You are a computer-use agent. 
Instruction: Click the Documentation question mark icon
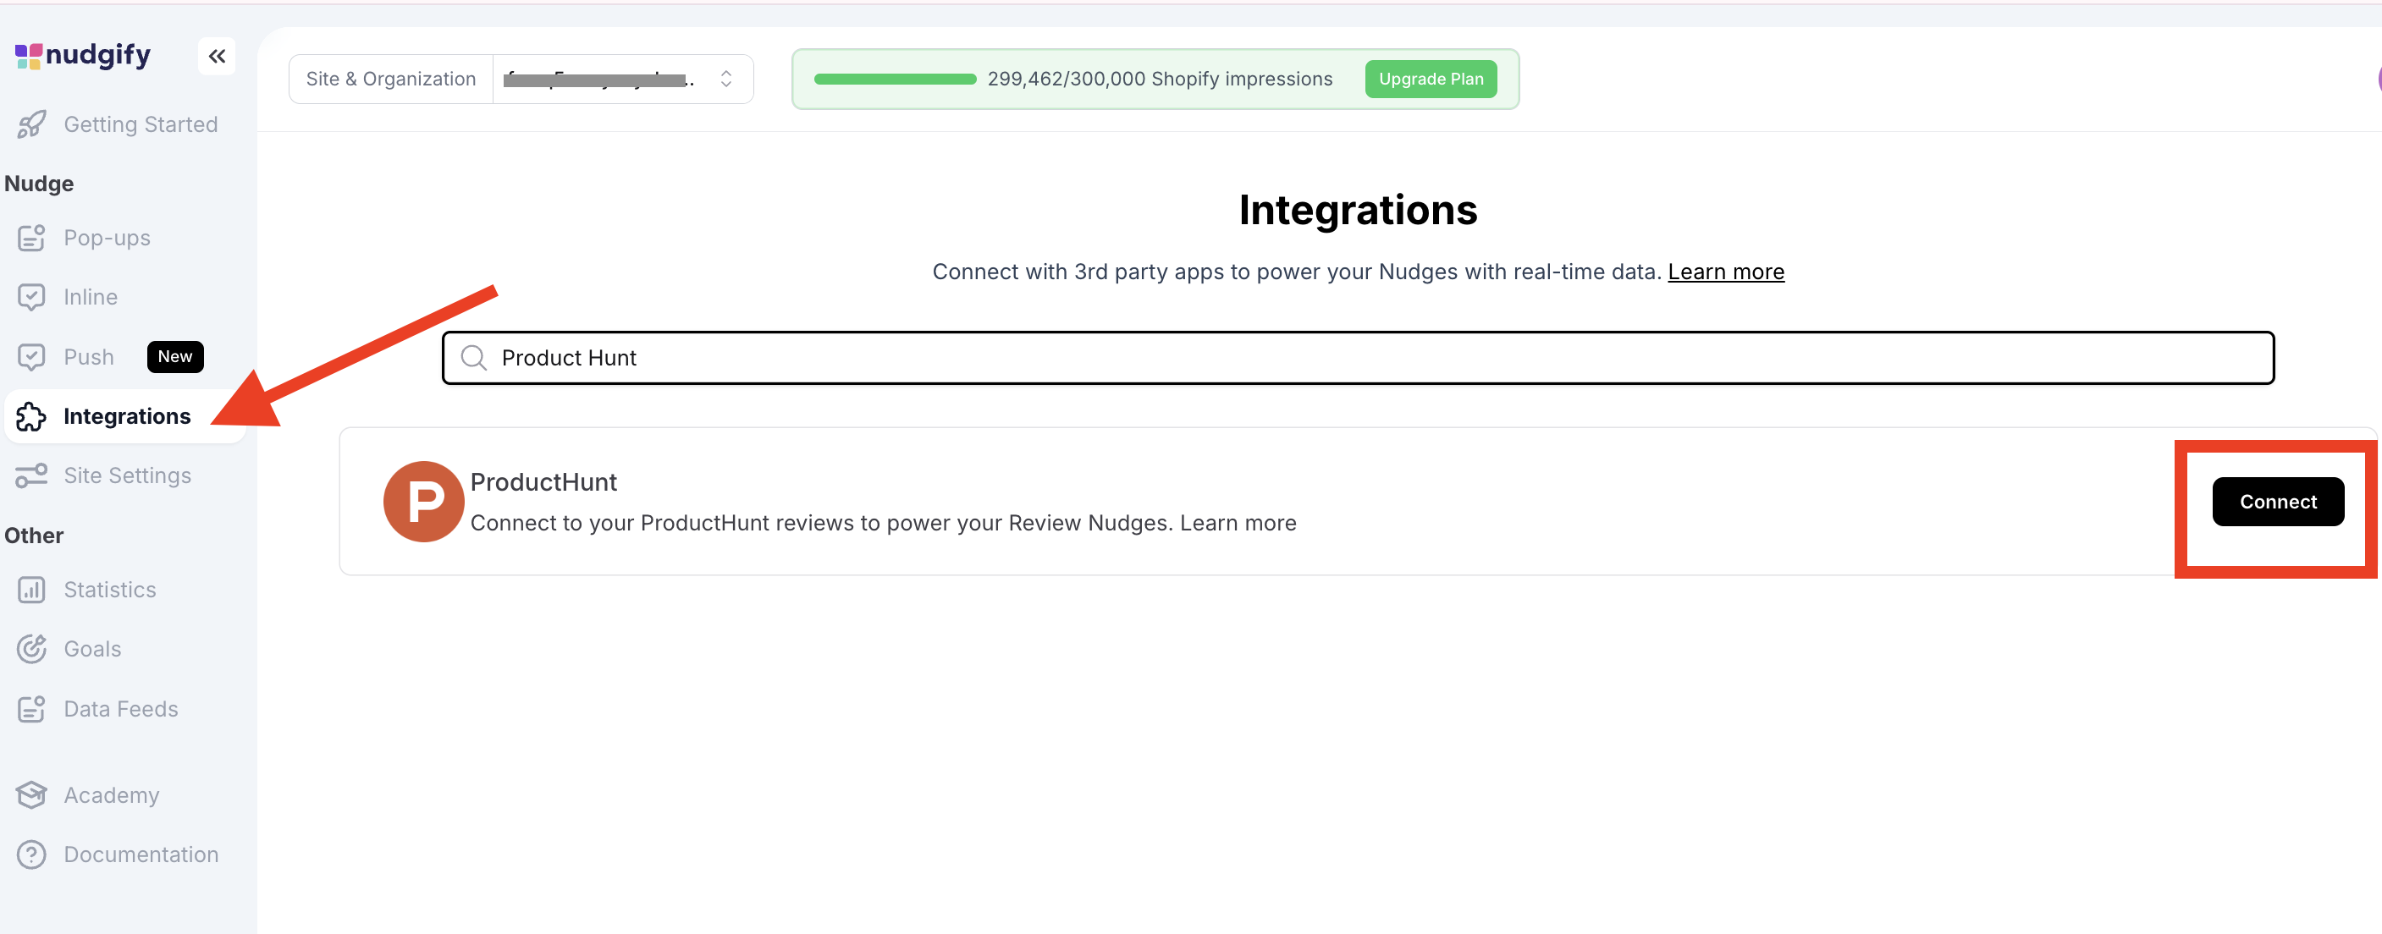(x=31, y=854)
